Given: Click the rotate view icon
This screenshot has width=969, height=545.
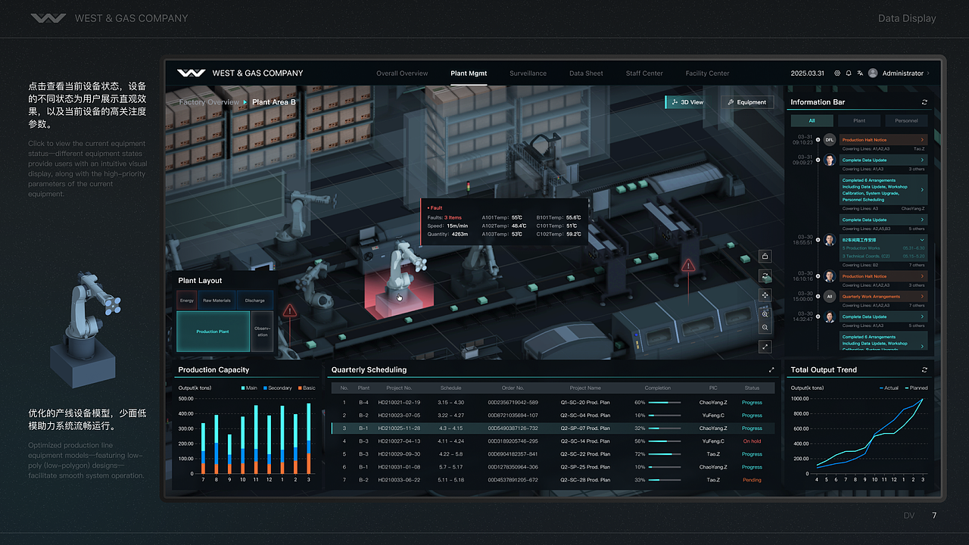Looking at the screenshot, I should click(765, 276).
